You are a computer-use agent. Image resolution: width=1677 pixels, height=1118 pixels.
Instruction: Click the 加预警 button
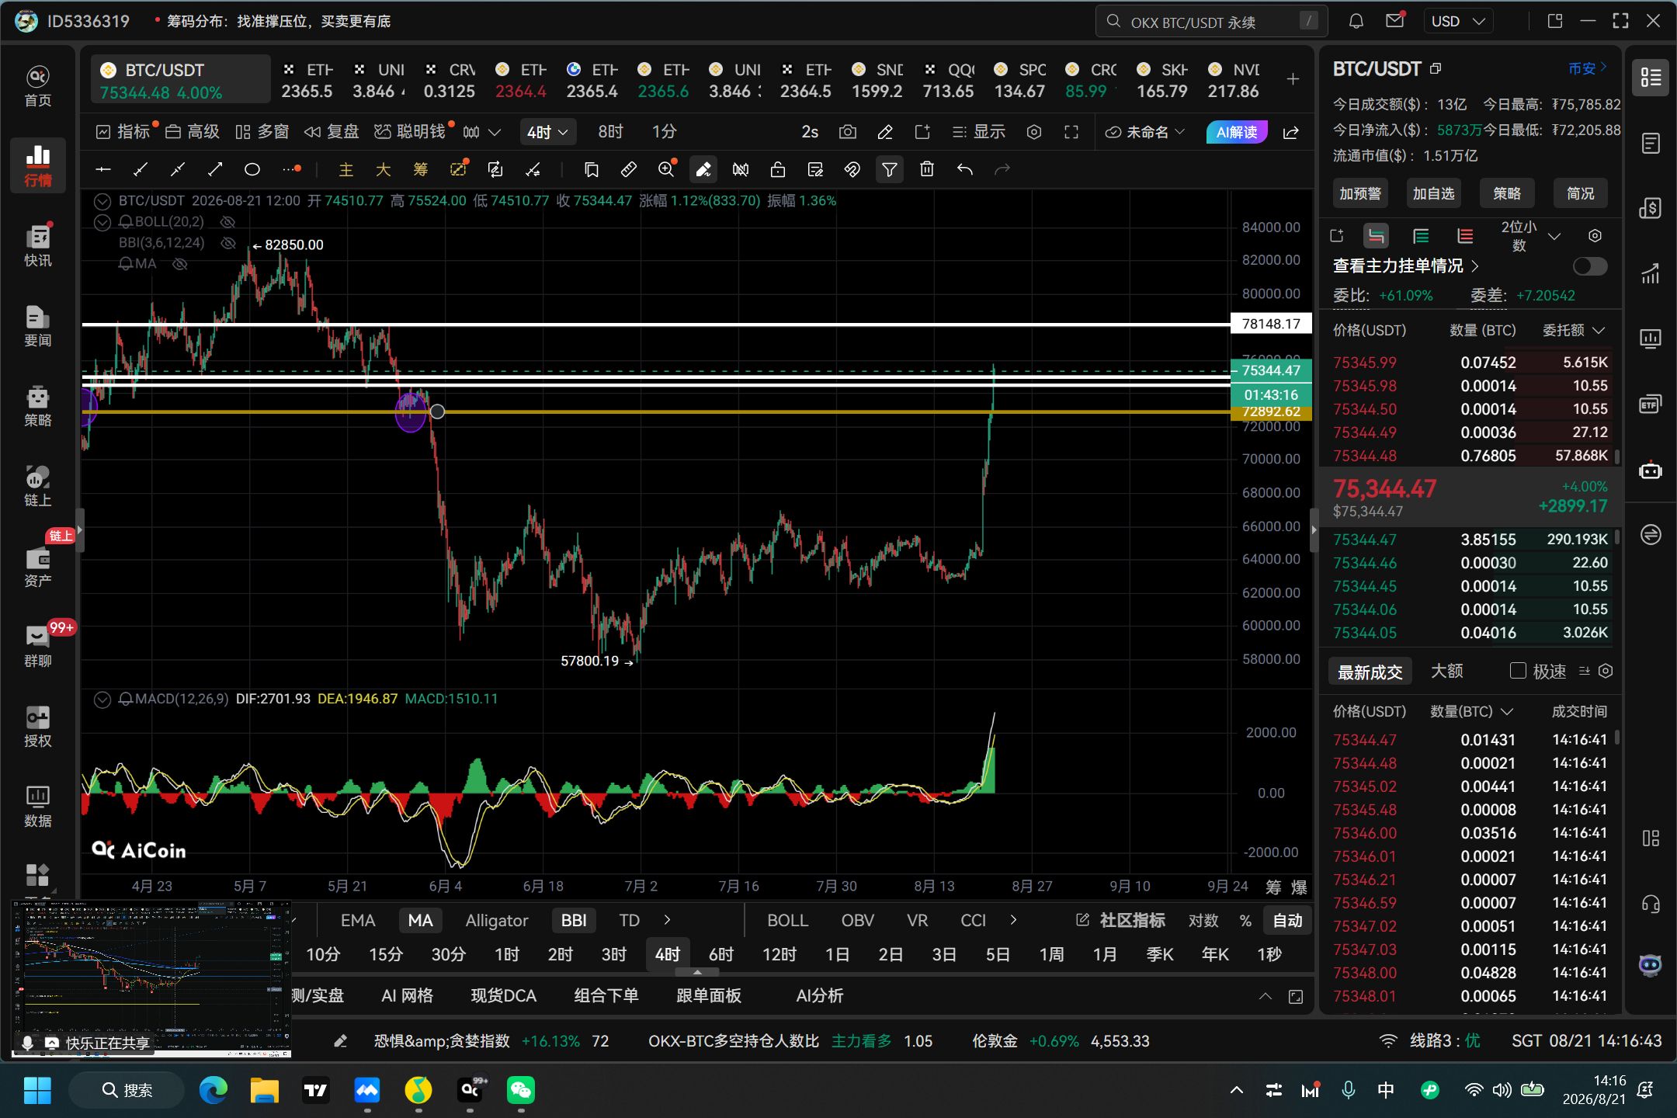pos(1359,193)
